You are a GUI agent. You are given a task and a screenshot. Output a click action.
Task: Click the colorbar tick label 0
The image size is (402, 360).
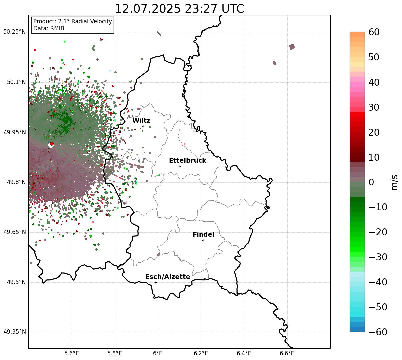[x=371, y=182]
